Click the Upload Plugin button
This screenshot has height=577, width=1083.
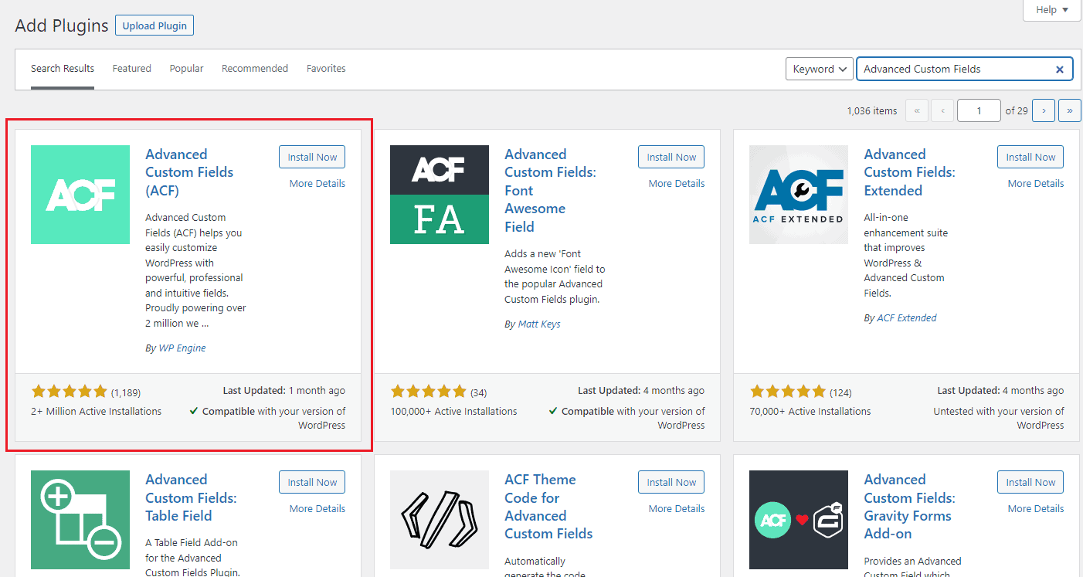pyautogui.click(x=154, y=25)
